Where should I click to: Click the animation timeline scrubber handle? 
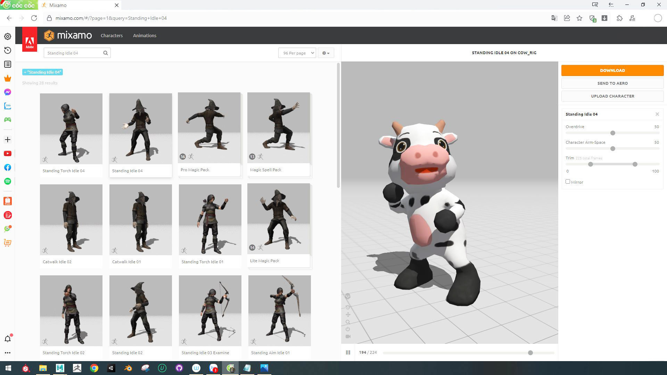530,353
